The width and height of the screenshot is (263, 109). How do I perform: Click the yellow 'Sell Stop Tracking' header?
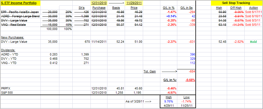point(236,3)
